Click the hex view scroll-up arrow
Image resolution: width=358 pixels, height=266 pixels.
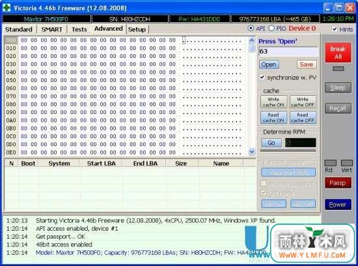click(252, 40)
